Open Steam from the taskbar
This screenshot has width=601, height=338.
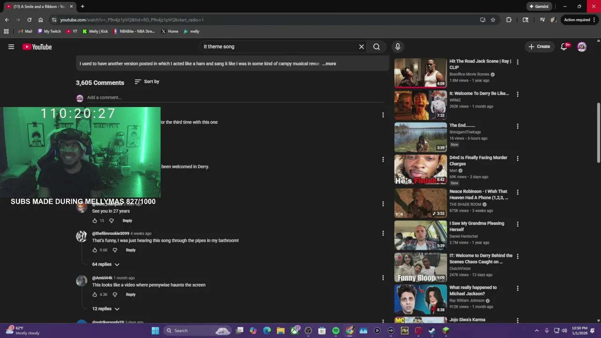[x=432, y=330]
